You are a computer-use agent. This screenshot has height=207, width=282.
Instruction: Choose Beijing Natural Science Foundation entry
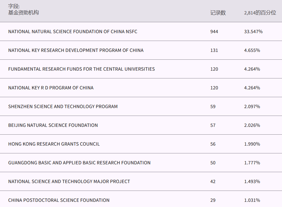(x=53, y=125)
